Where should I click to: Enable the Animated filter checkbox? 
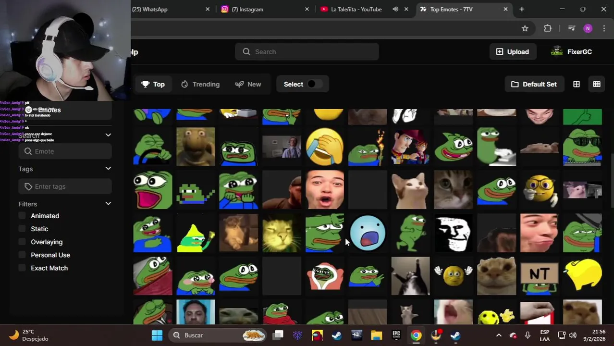point(22,216)
